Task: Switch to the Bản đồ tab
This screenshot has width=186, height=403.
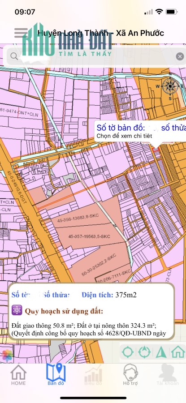Action: click(56, 374)
